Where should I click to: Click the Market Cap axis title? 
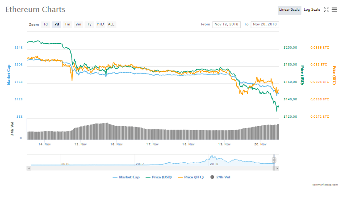point(8,74)
